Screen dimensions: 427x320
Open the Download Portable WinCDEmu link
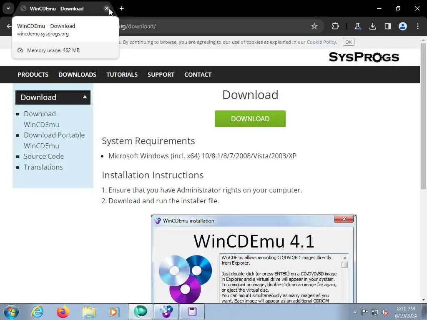[54, 140]
